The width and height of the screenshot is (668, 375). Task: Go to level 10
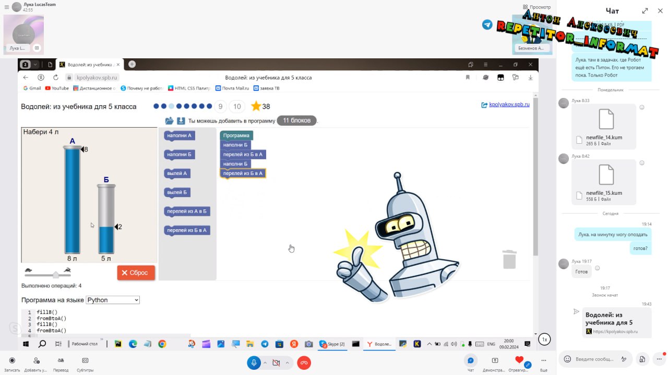(237, 106)
